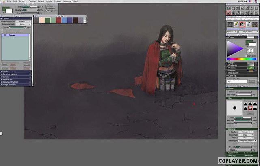This screenshot has height=166, width=260.
Task: Expand the Image Portfolio section
Action: tap(2, 85)
